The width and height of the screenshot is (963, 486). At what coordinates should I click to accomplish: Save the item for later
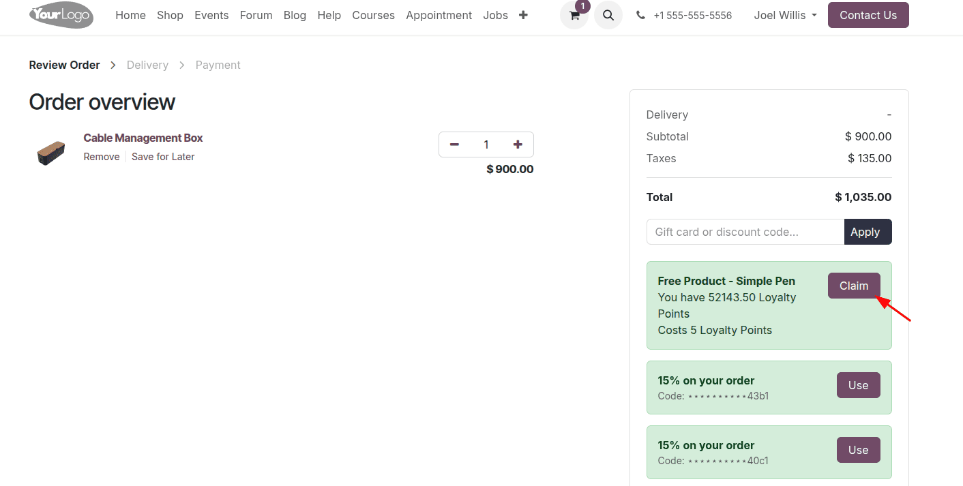[163, 157]
